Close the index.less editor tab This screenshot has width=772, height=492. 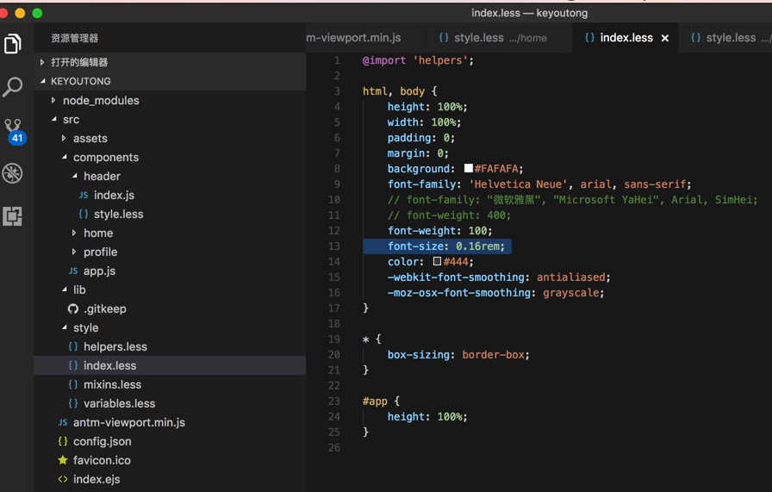coord(665,38)
